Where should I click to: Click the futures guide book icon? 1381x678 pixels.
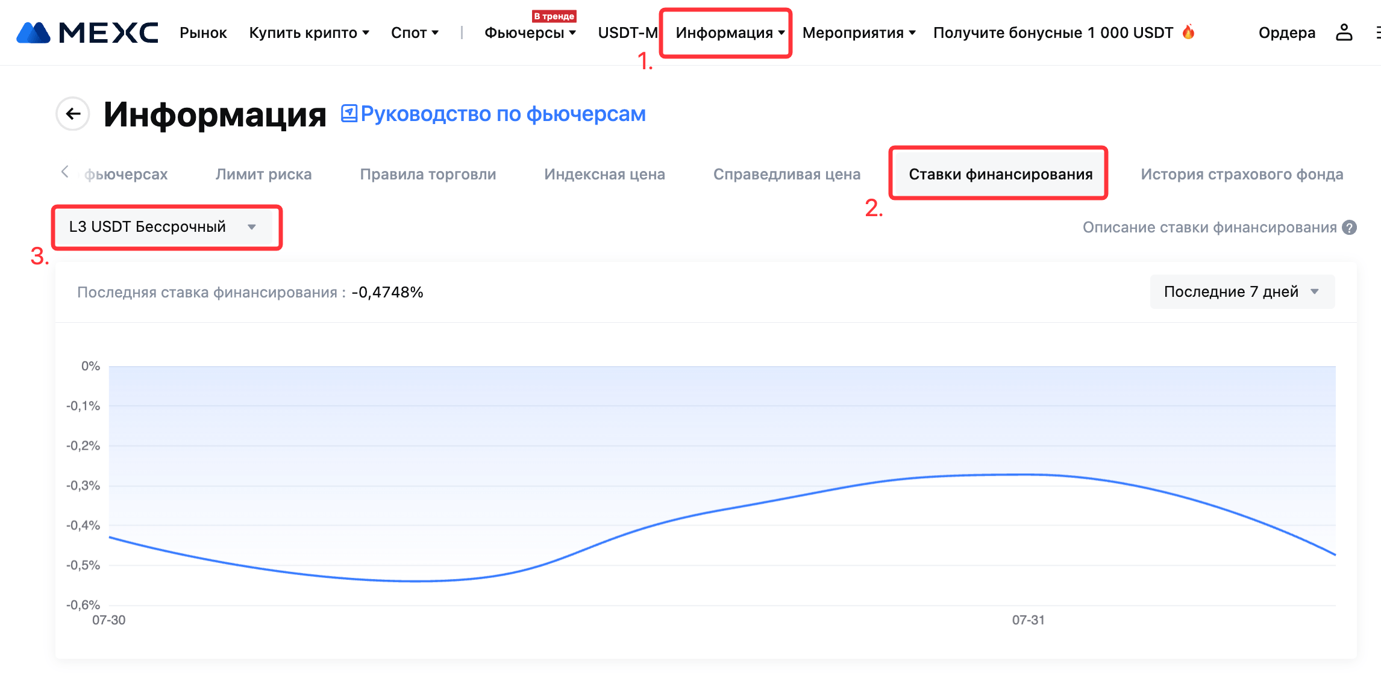tap(349, 113)
